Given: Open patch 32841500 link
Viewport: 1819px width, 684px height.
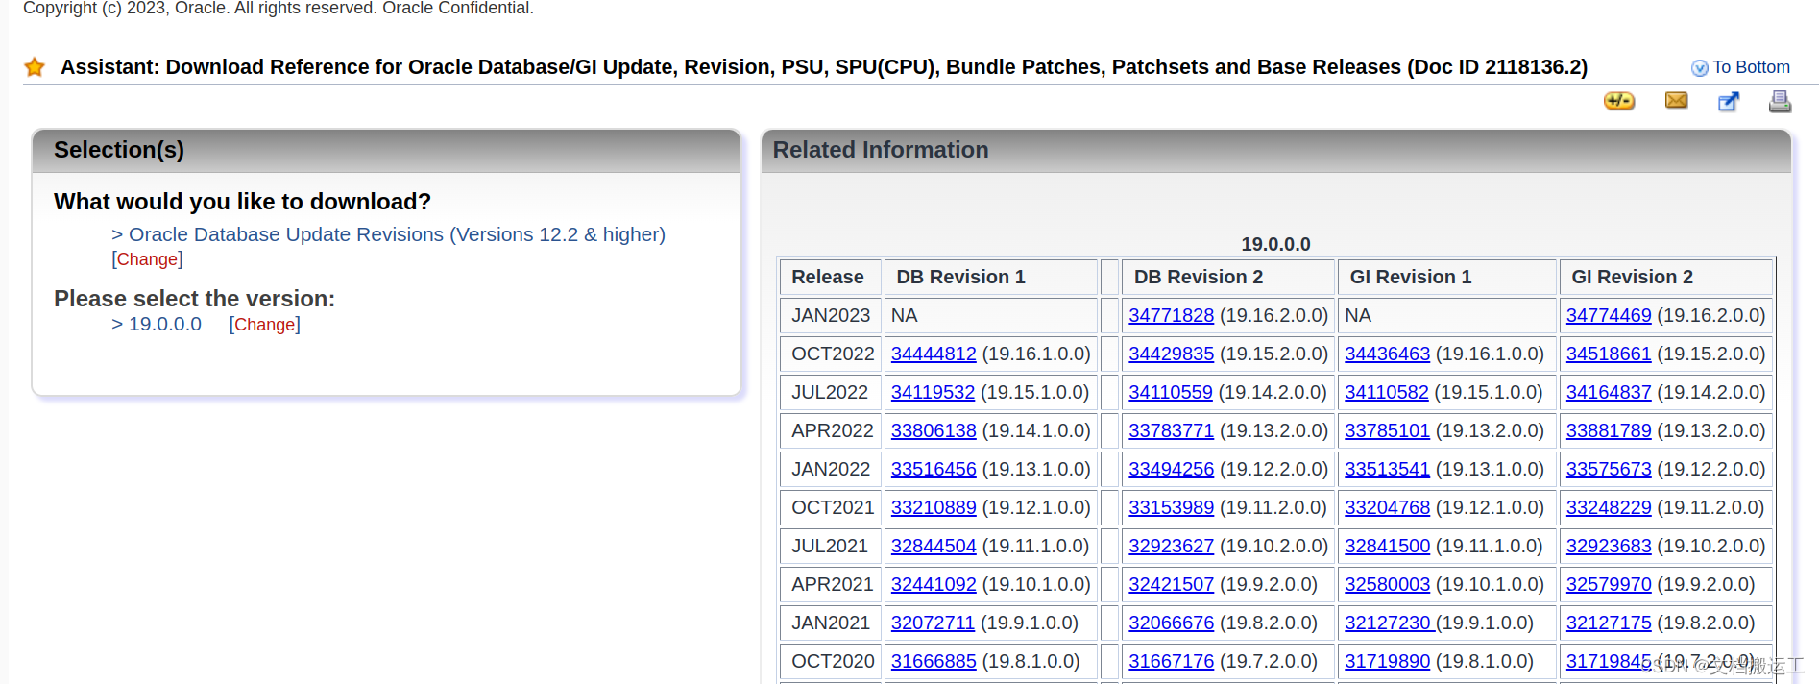Looking at the screenshot, I should coord(1387,546).
